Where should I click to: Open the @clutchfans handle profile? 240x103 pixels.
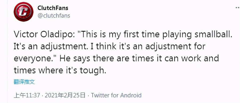point(54,16)
